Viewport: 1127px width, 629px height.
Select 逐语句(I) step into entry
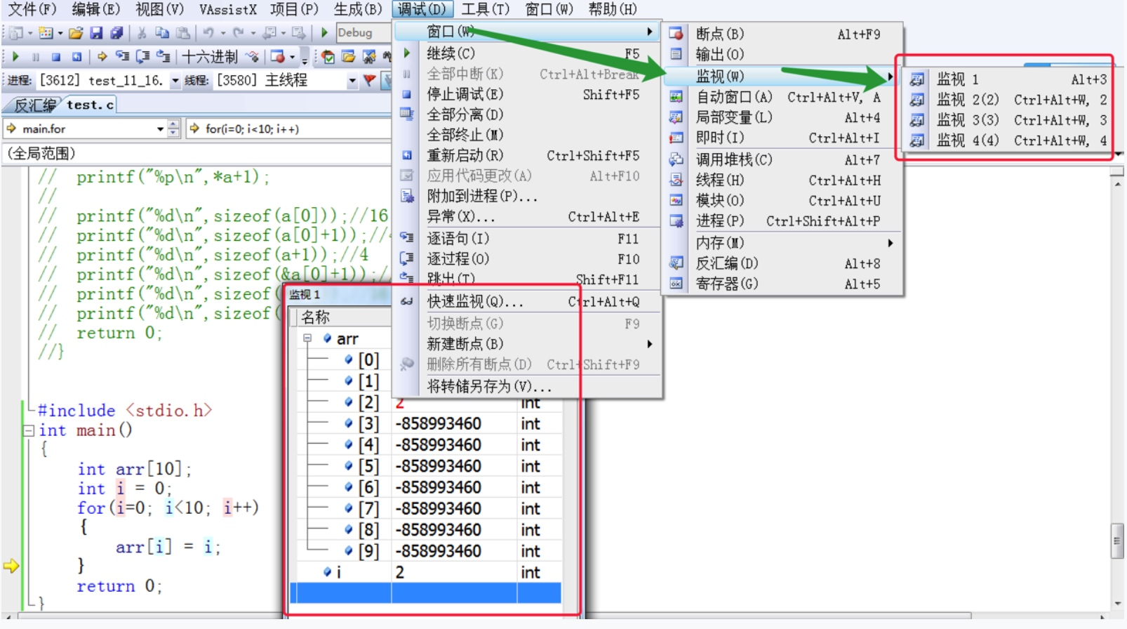pos(528,239)
